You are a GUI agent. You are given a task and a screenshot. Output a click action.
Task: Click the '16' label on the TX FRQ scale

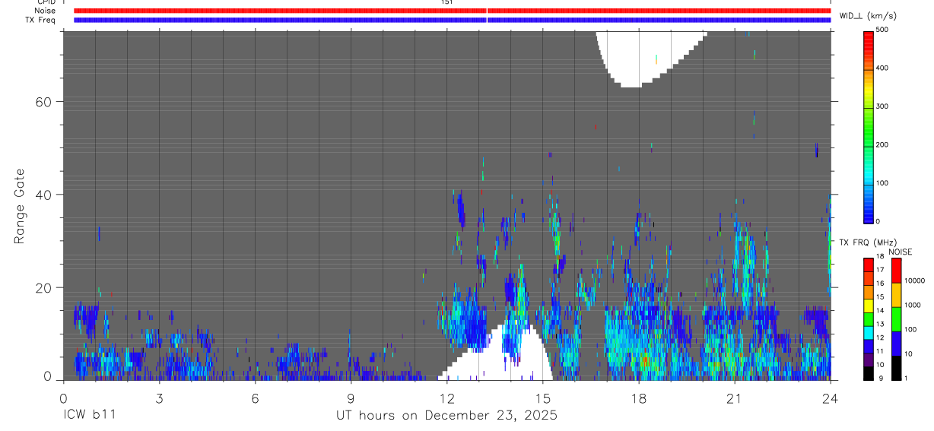[880, 284]
